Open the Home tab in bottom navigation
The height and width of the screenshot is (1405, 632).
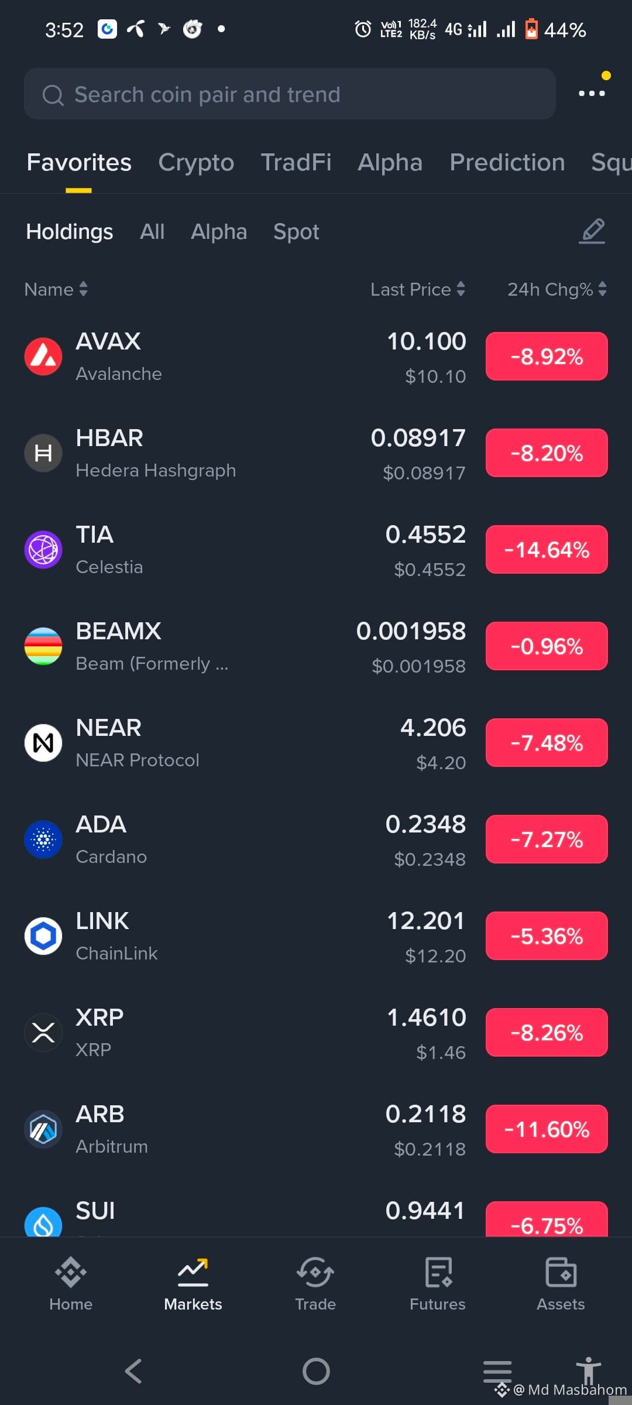coord(71,1283)
